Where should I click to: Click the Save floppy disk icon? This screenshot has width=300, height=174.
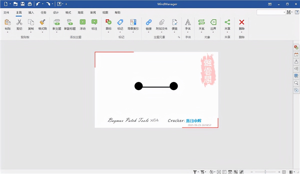click(x=23, y=4)
